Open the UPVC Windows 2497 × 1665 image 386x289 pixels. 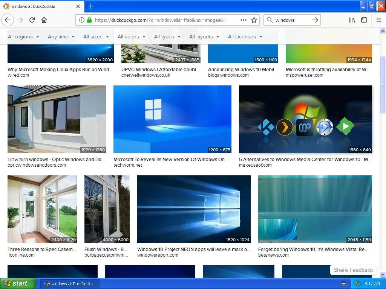coord(161,54)
